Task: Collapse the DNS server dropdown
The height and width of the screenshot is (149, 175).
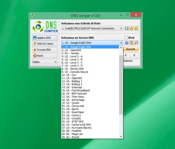Action: click(x=92, y=43)
